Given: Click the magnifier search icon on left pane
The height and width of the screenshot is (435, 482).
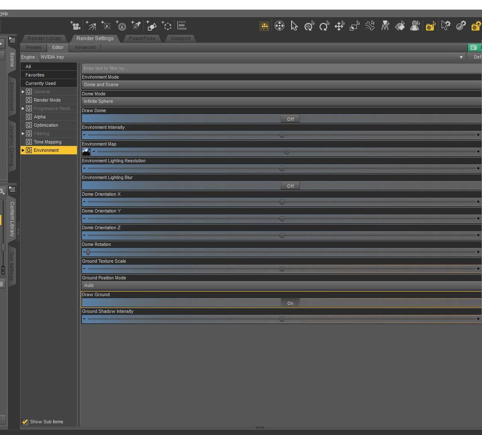Looking at the screenshot, I should (2, 192).
